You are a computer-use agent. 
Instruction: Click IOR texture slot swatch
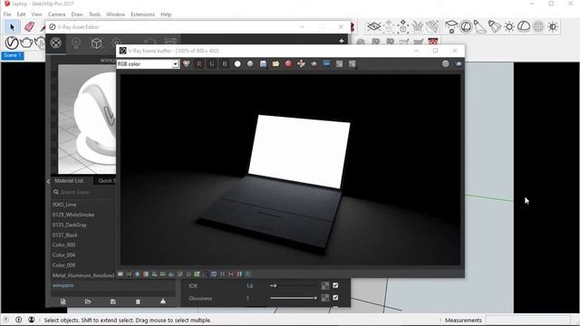coord(324,286)
